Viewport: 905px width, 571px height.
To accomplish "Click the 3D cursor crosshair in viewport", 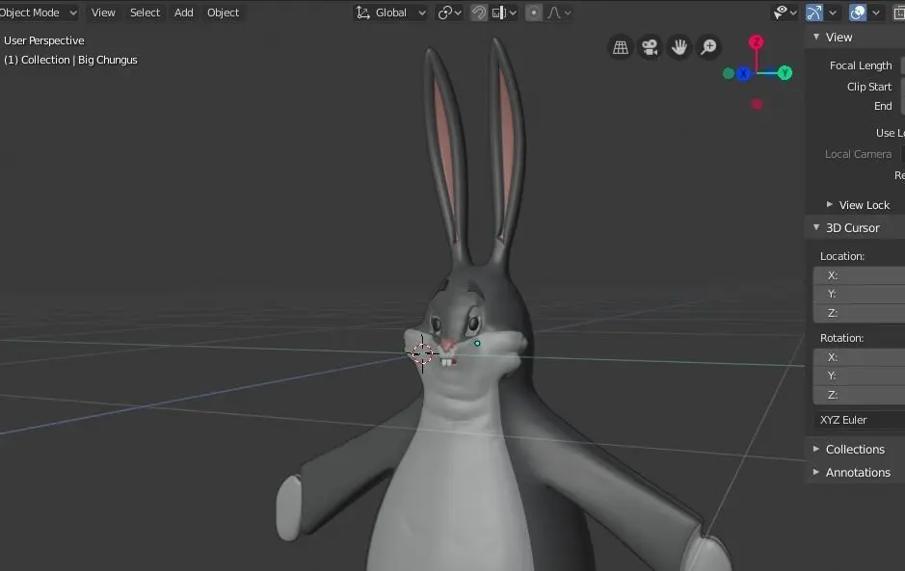I will point(422,353).
